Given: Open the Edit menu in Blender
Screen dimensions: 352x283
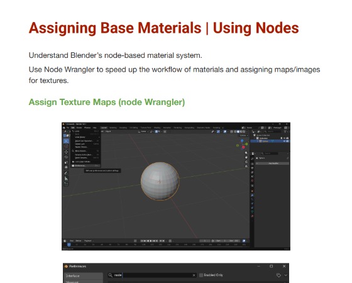Looking at the screenshot, I should coord(73,128).
